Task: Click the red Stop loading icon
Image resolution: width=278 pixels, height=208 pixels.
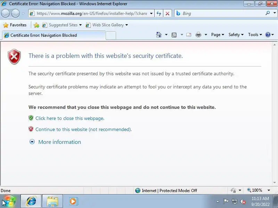Action: pyautogui.click(x=167, y=14)
